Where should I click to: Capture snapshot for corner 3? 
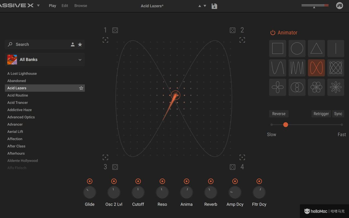pyautogui.click(x=106, y=157)
